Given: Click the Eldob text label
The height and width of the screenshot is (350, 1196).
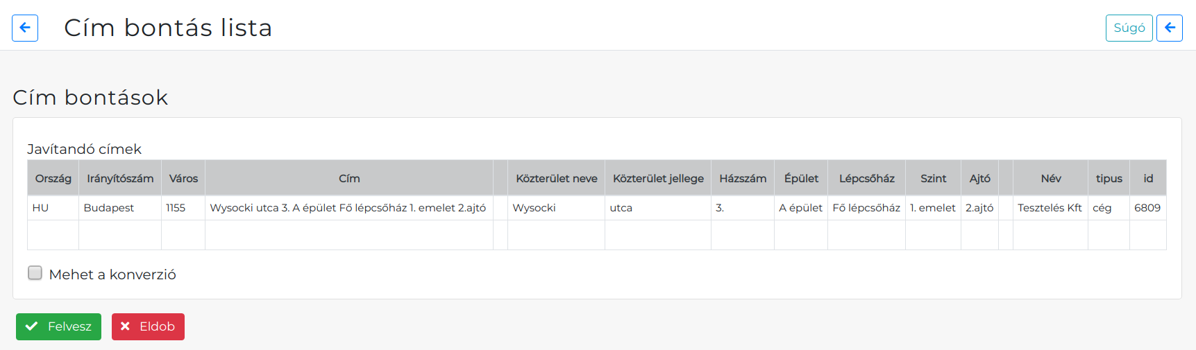Looking at the screenshot, I should [x=157, y=326].
